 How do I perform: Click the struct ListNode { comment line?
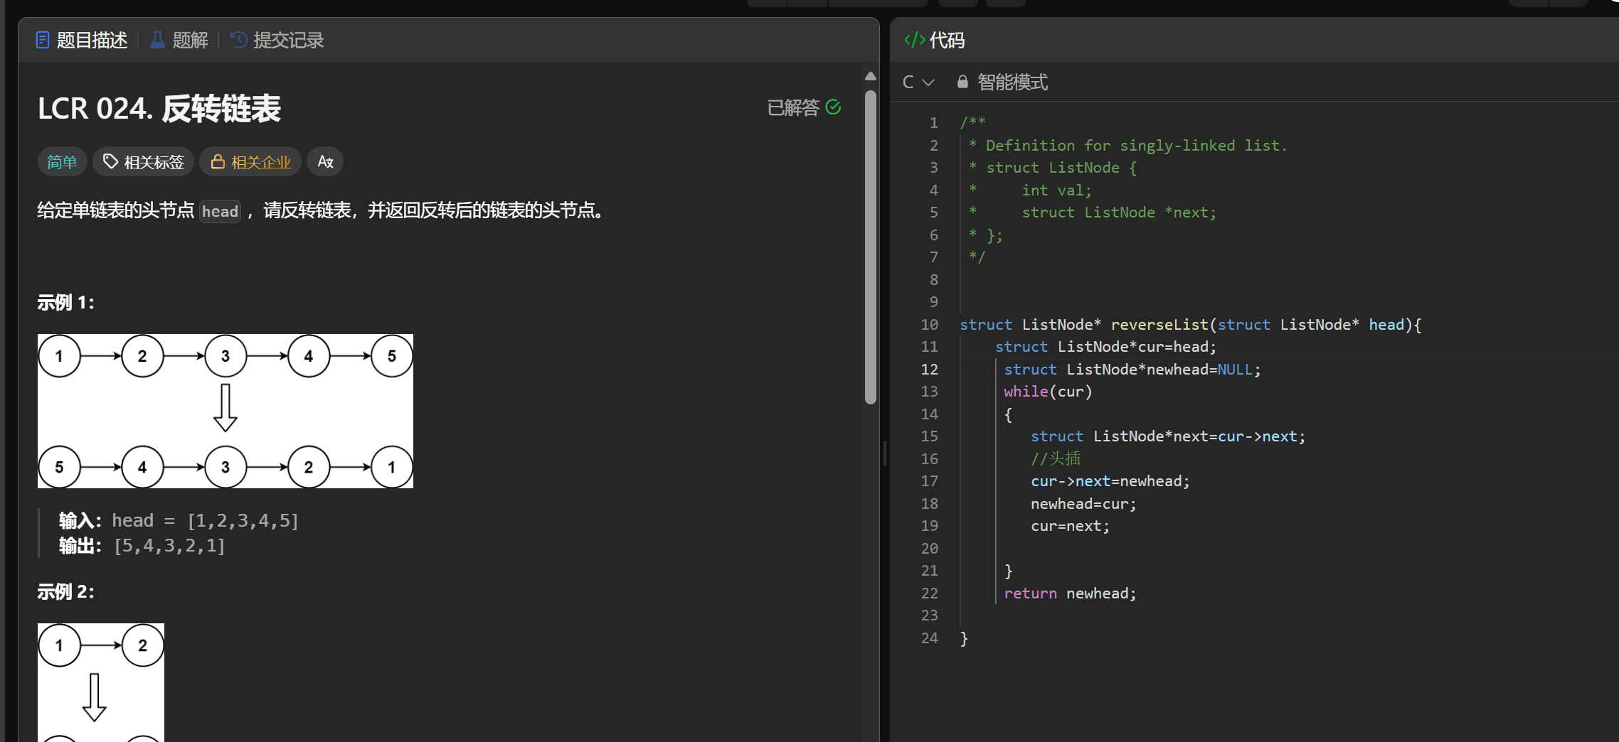(1053, 168)
